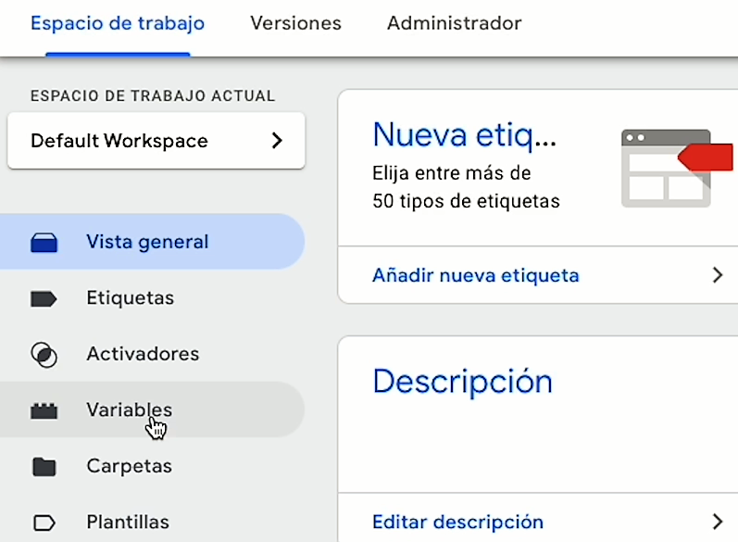The width and height of the screenshot is (738, 542).
Task: Click the Nueva etiqueta card heading
Action: tap(465, 135)
